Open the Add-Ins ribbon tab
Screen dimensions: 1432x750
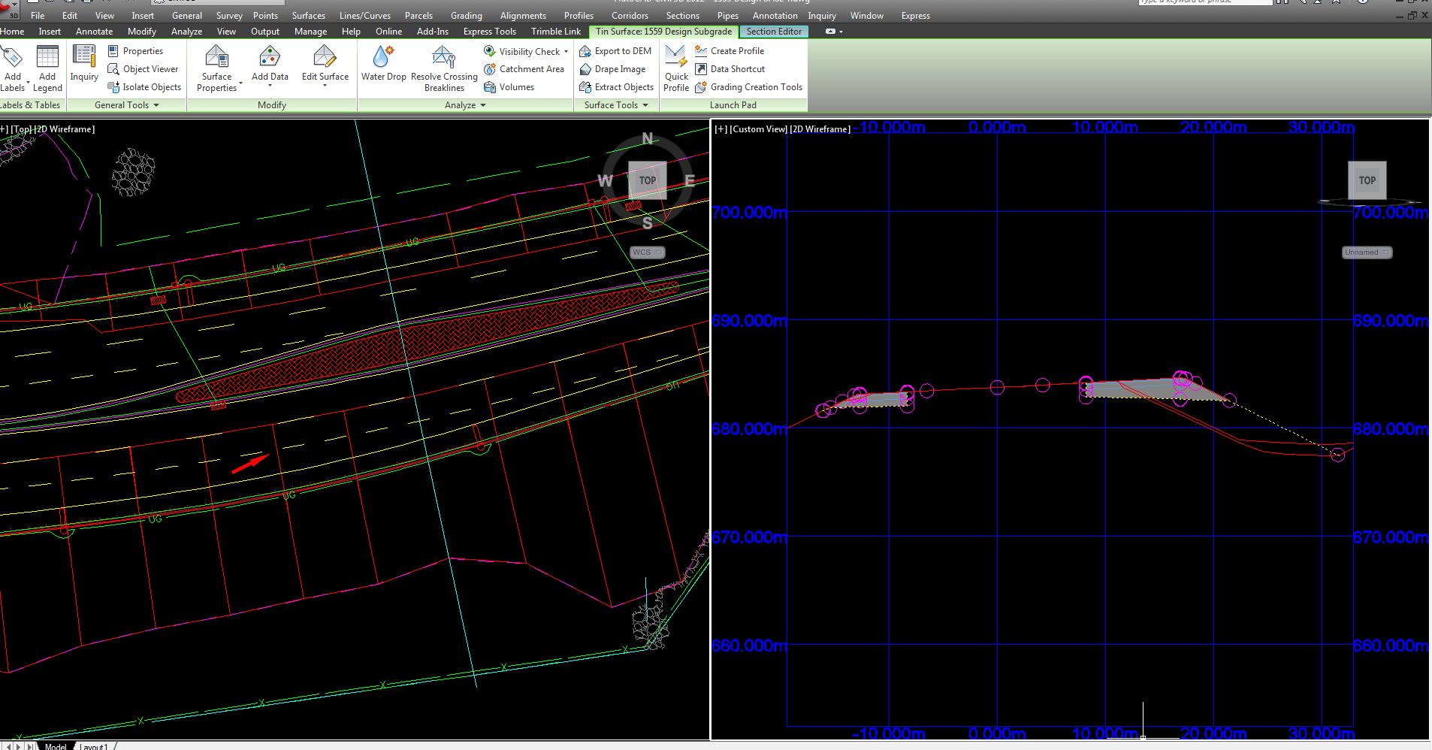(x=432, y=32)
